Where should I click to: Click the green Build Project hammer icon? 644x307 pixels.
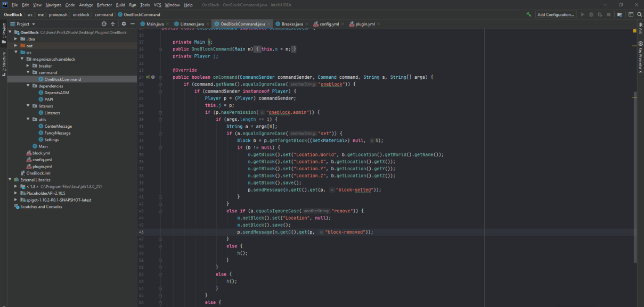click(528, 14)
